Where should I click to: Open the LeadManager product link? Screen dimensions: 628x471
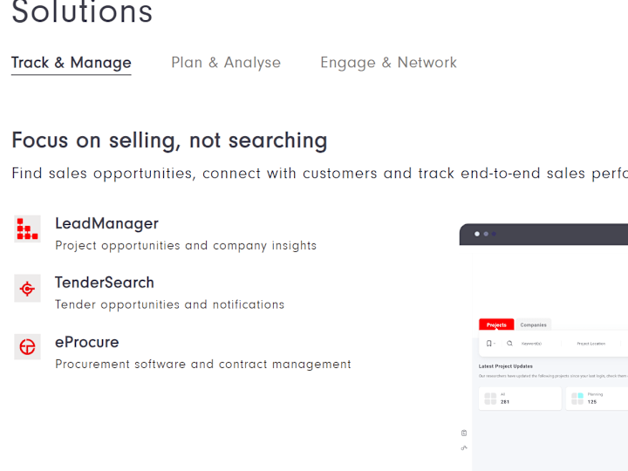click(107, 223)
